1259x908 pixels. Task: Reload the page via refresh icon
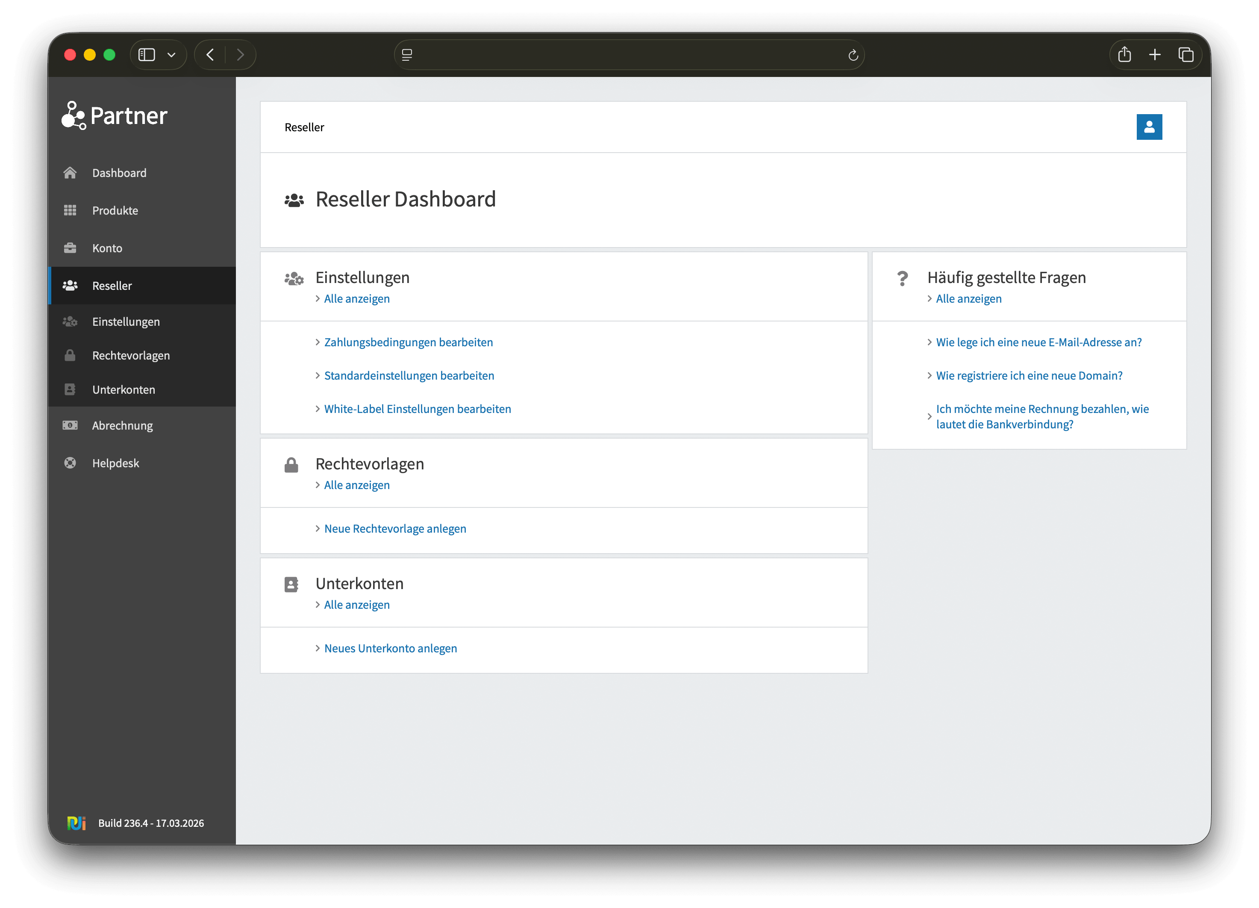853,55
